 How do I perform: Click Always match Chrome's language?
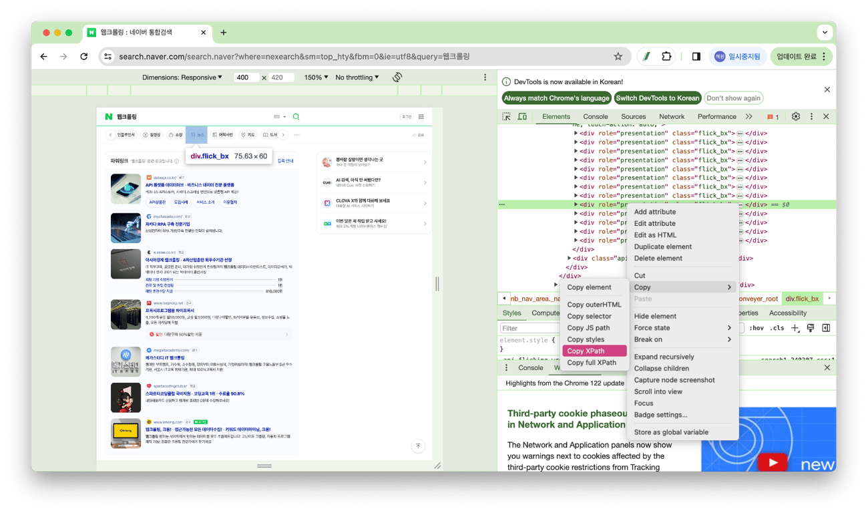[x=556, y=98]
